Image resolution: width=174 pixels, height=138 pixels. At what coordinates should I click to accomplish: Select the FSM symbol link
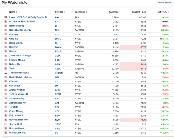pyautogui.click(x=57, y=60)
